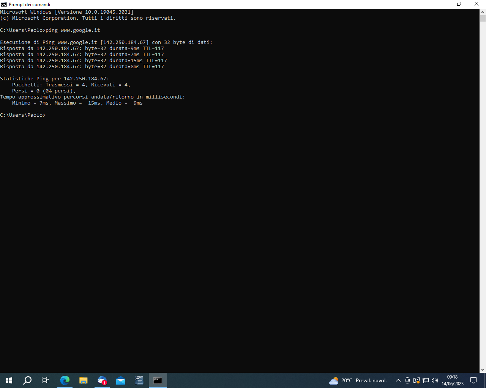Image resolution: width=486 pixels, height=388 pixels.
Task: Open the Mail app envelope icon
Action: pos(121,380)
